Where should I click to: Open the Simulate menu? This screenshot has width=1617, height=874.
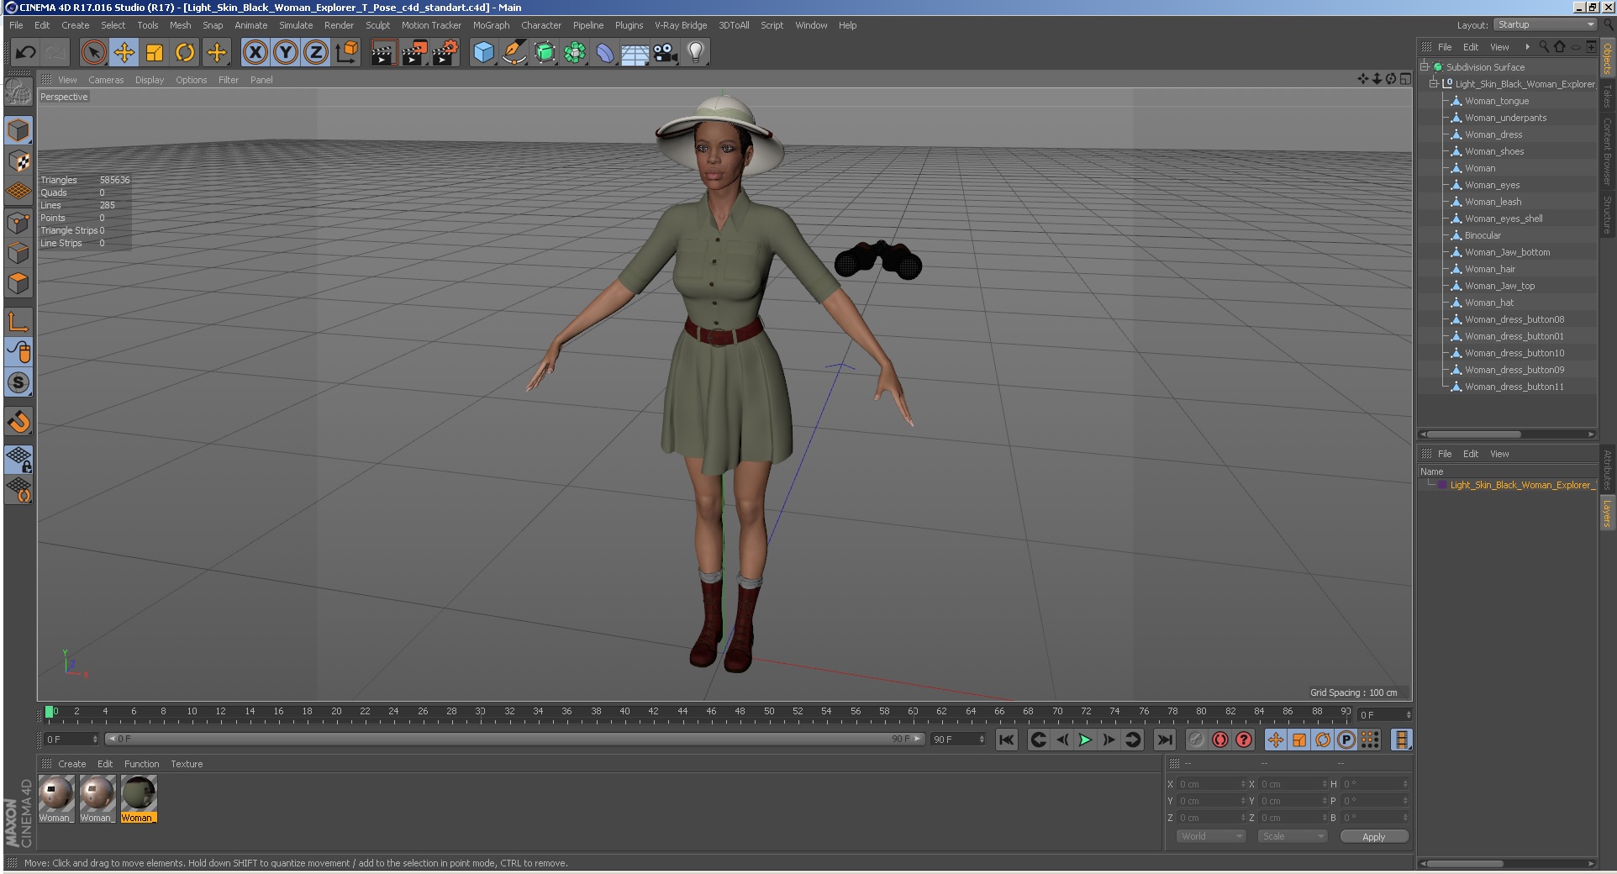[296, 25]
